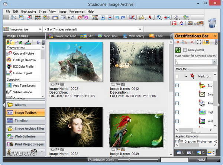Tick the Lightbox mark checkbox

pos(177,112)
